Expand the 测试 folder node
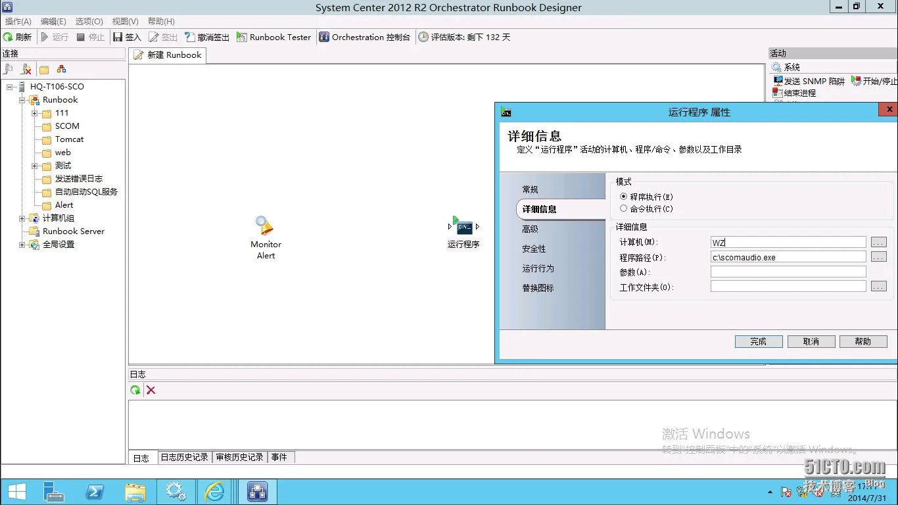 point(34,166)
